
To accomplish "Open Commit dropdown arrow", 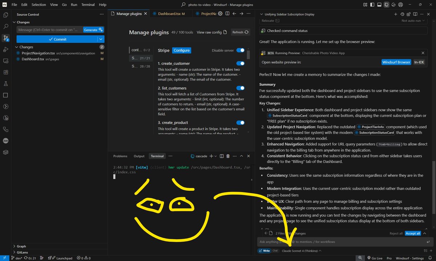I will [x=101, y=39].
